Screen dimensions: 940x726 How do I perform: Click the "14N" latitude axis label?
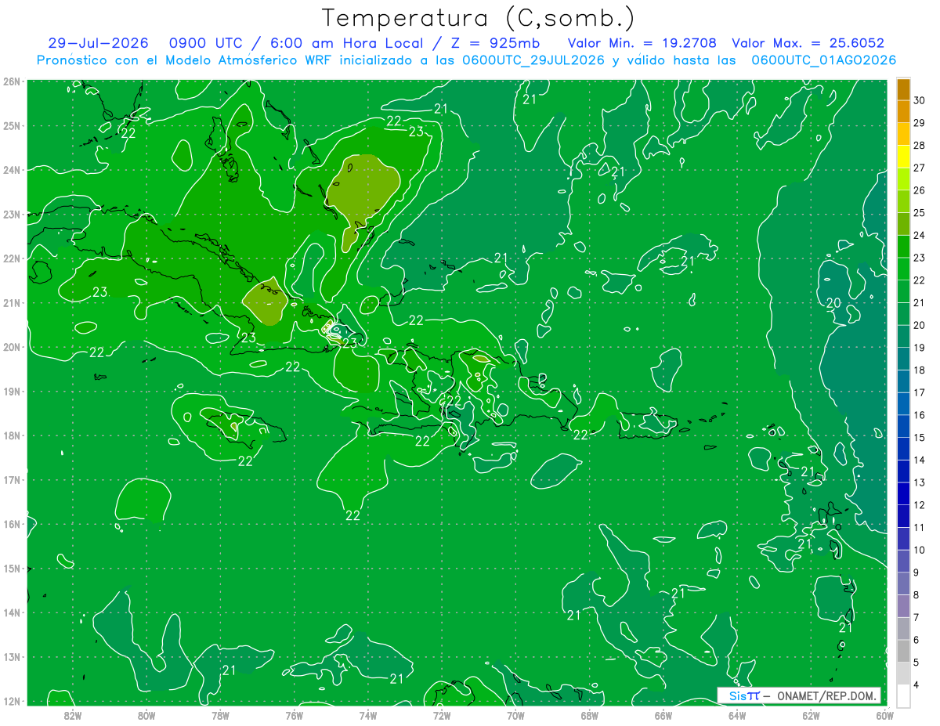12,612
